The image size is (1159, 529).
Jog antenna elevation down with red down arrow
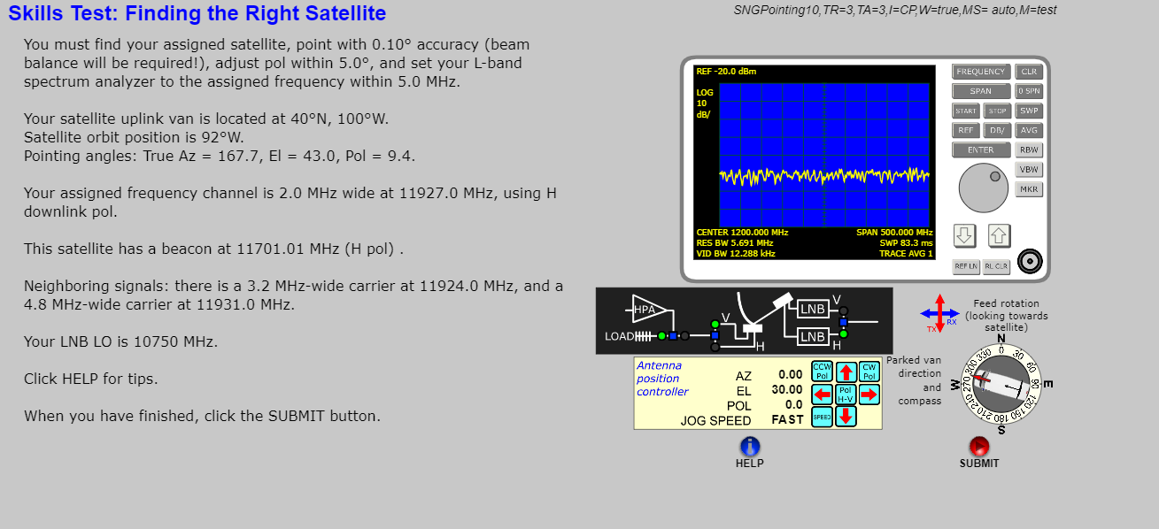click(846, 416)
